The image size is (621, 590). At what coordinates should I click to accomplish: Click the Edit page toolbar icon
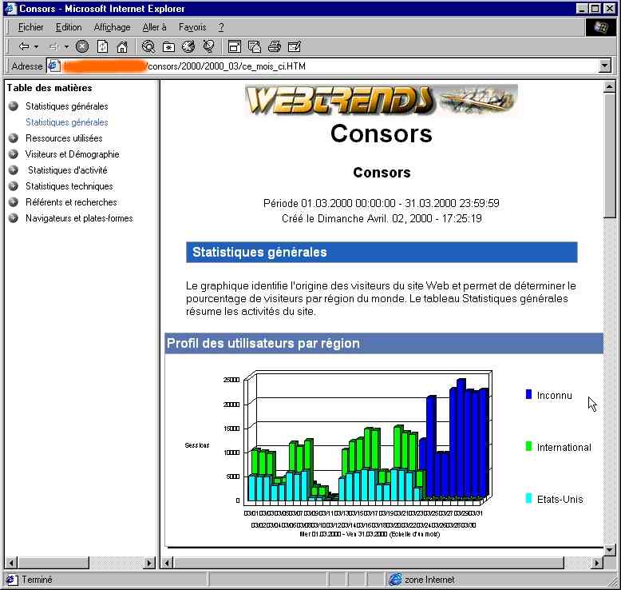click(x=295, y=47)
